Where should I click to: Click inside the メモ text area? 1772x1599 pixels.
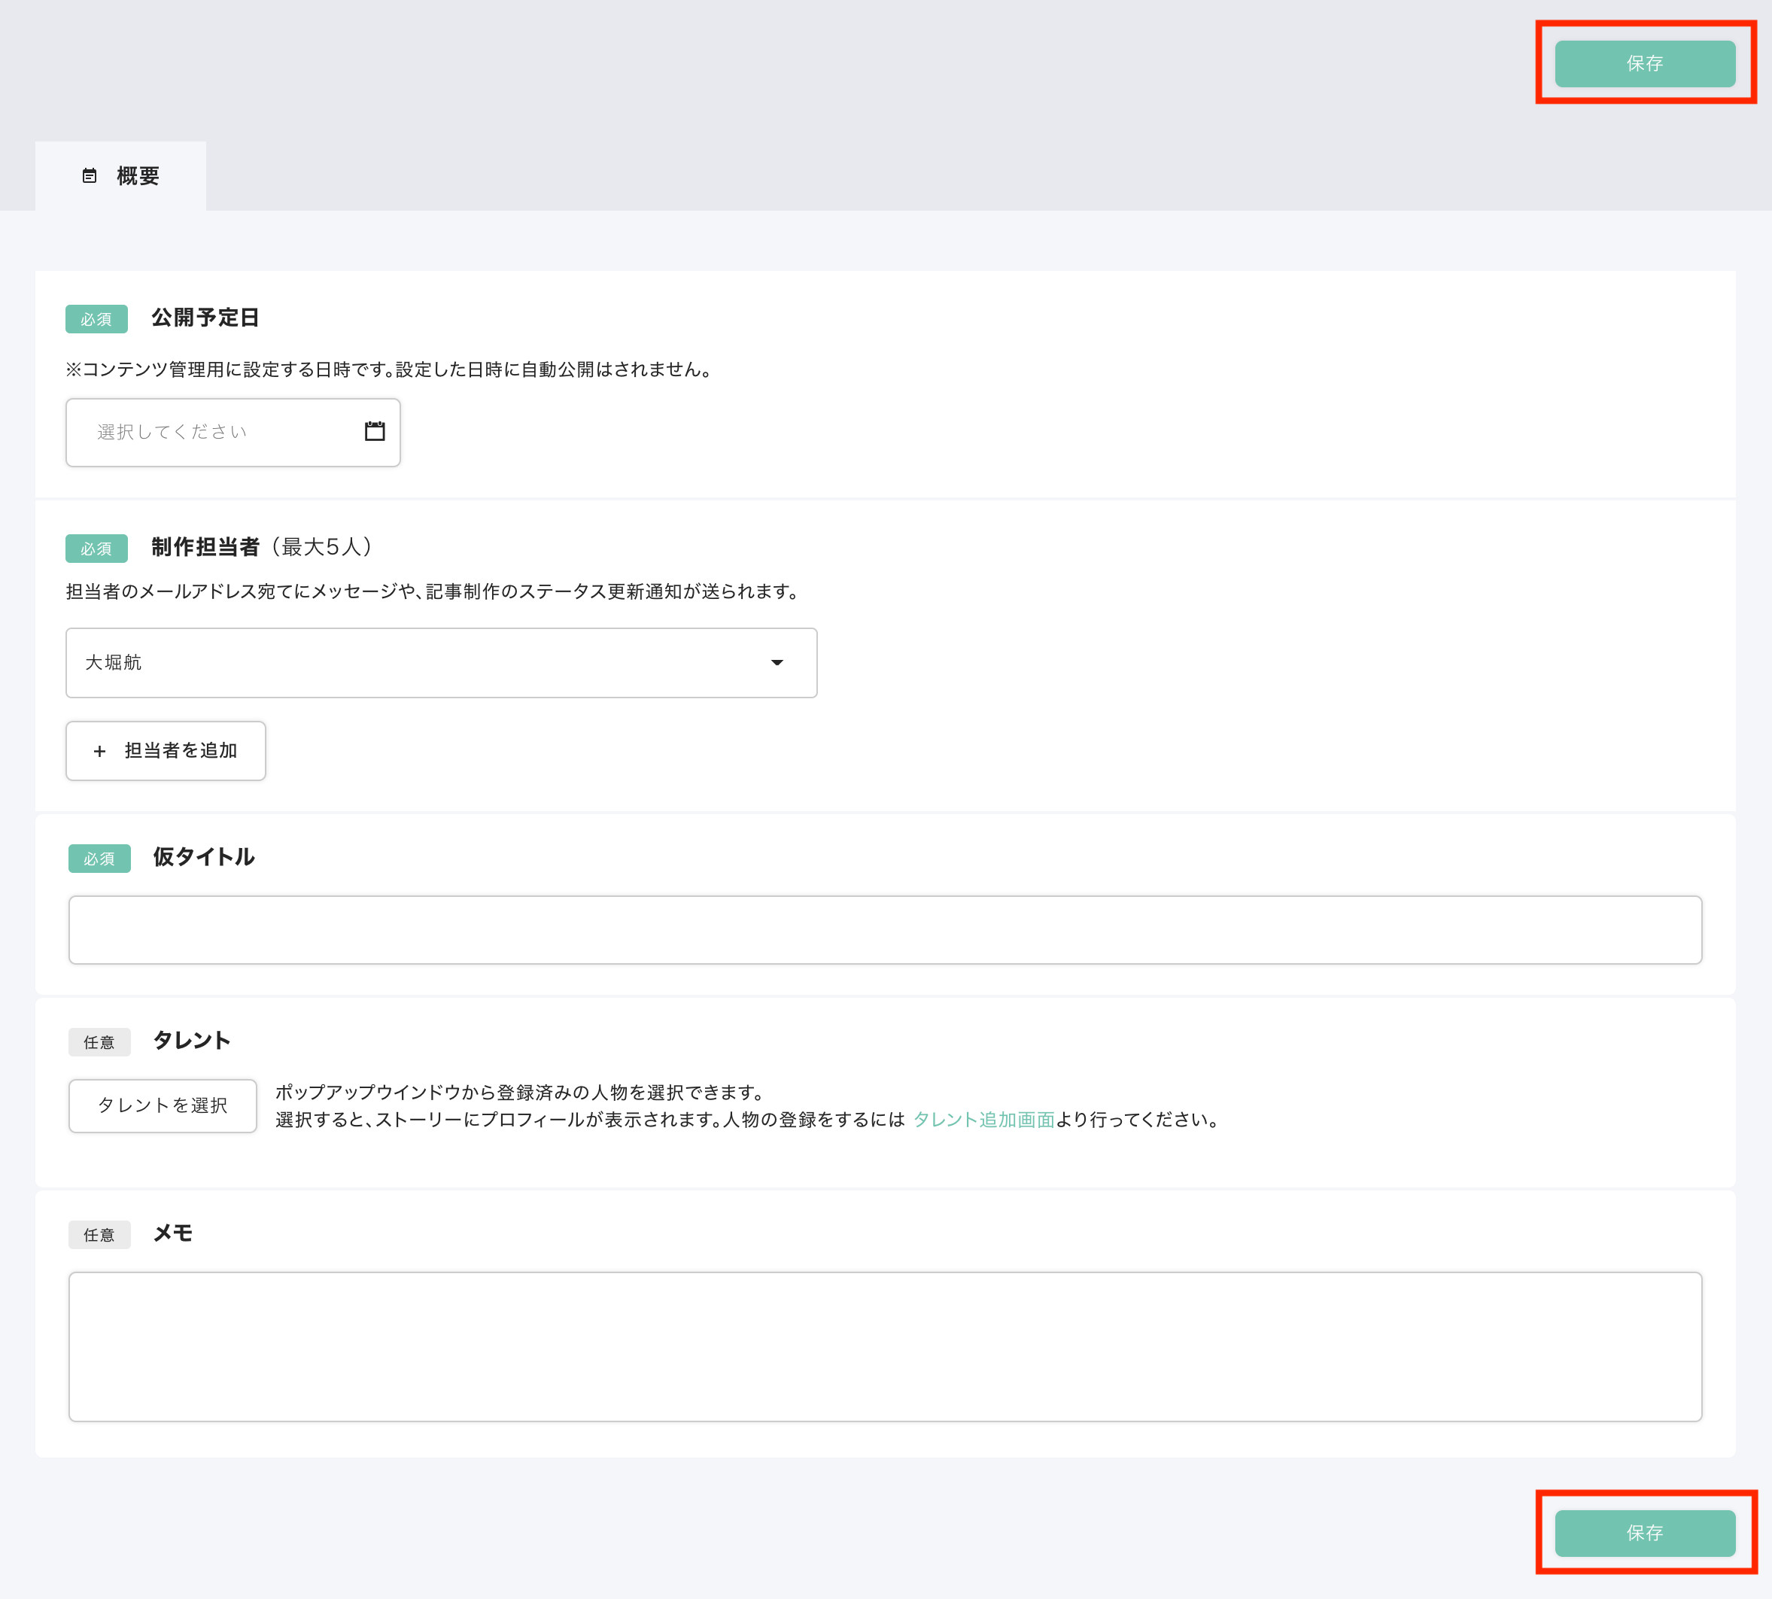885,1346
